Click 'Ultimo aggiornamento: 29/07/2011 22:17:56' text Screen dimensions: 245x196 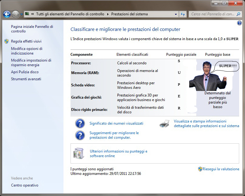(106, 174)
